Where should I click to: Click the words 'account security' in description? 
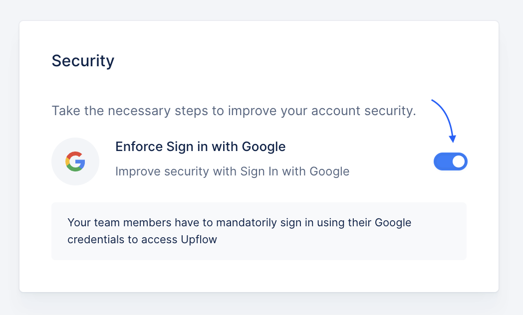[x=364, y=111]
